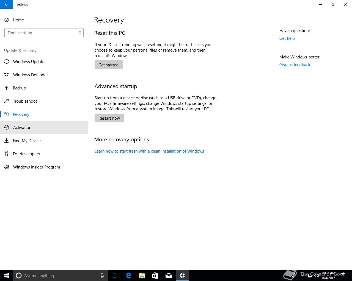Open Windows Defender settings page
This screenshot has width=352, height=281.
pos(44,75)
